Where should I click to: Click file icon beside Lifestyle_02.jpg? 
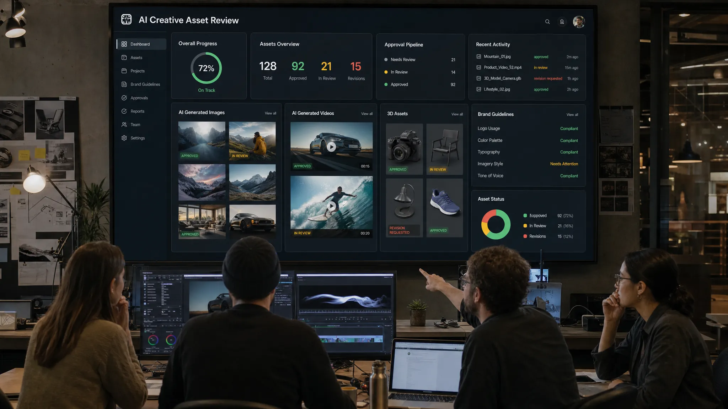[479, 89]
